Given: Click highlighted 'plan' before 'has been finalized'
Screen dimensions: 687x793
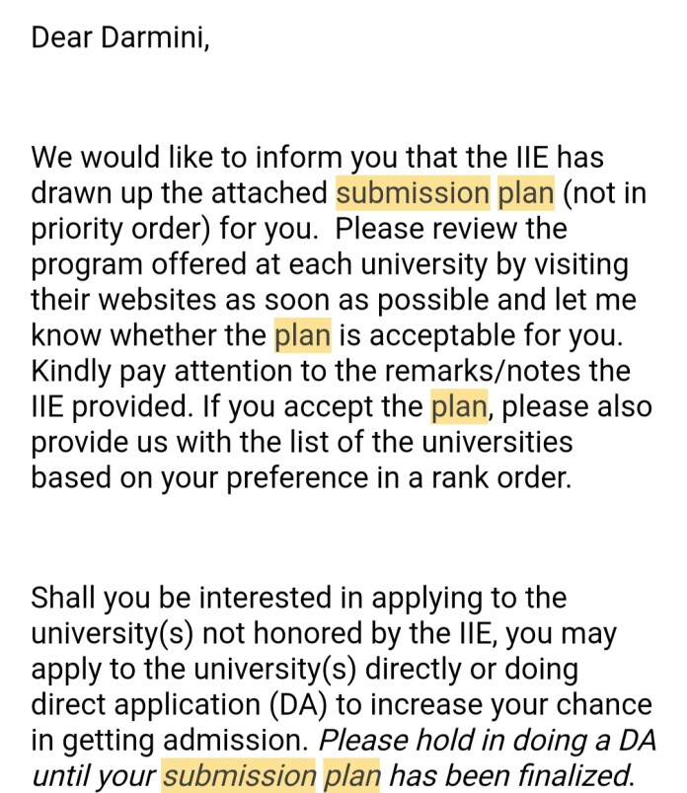Looking at the screenshot, I should tap(351, 775).
